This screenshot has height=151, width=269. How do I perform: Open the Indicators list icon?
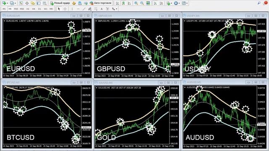coord(168,3)
